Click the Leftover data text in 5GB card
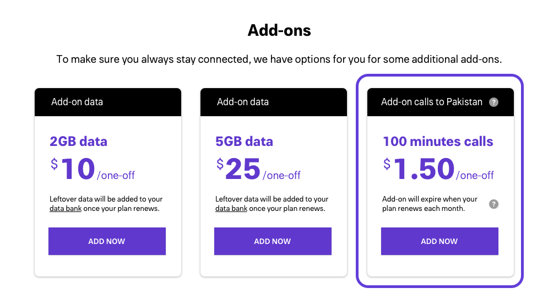 coord(272,204)
